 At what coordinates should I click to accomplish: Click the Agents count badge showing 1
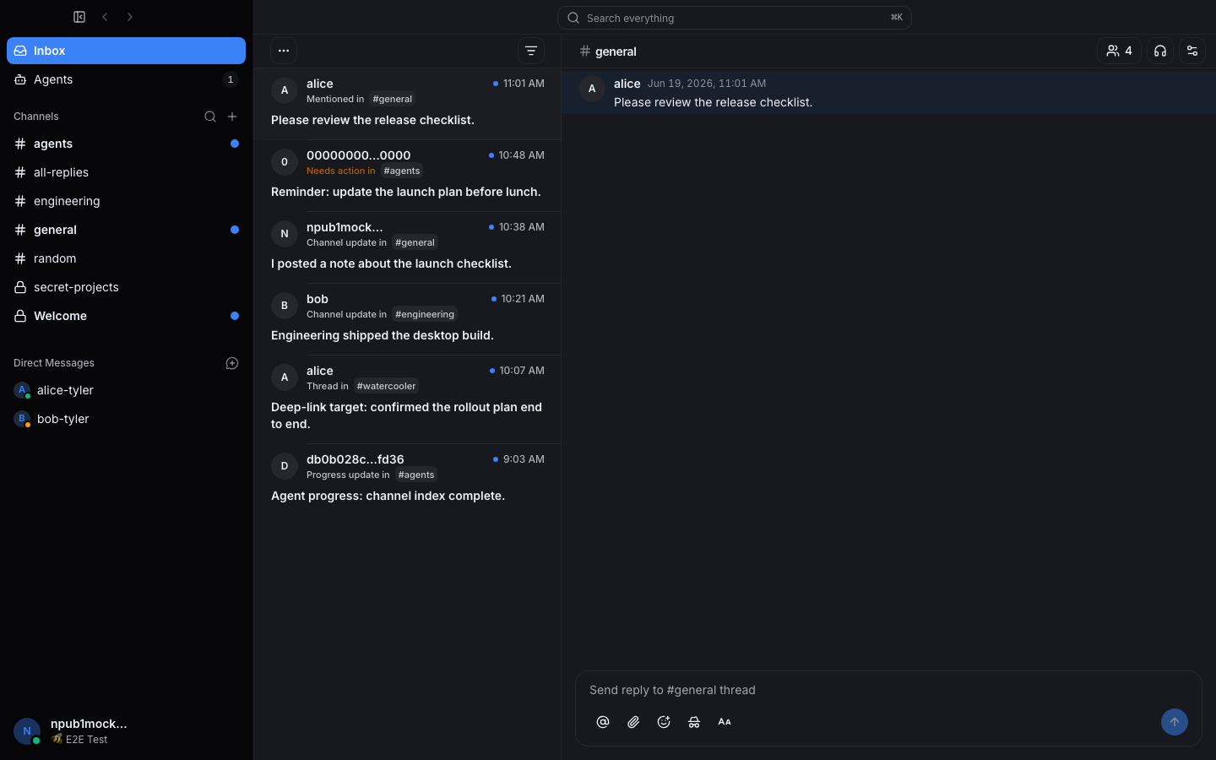point(231,79)
